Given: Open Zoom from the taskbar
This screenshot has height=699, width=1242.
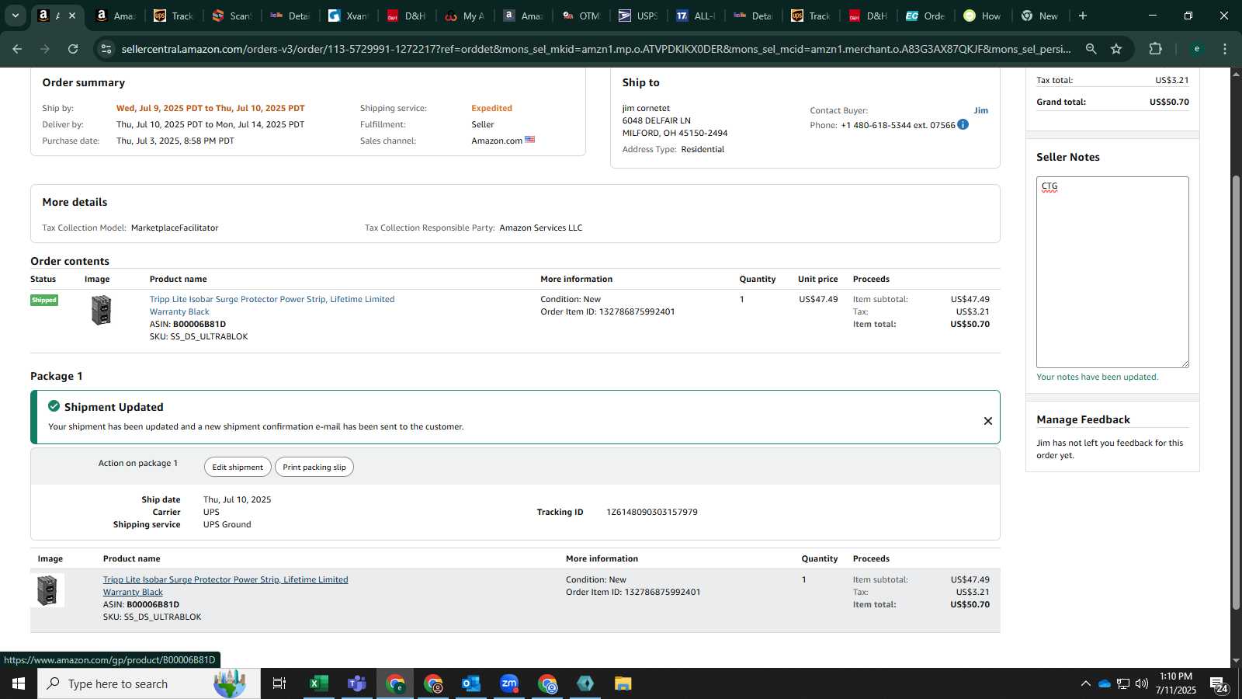Looking at the screenshot, I should pos(509,683).
